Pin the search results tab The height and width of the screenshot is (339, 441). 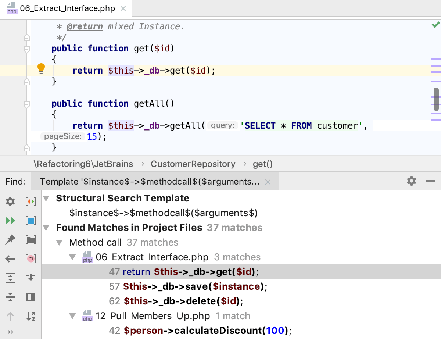(x=10, y=240)
